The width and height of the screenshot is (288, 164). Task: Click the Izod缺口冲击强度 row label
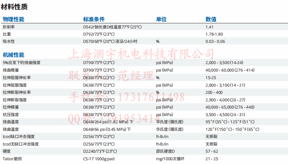coord(19,137)
